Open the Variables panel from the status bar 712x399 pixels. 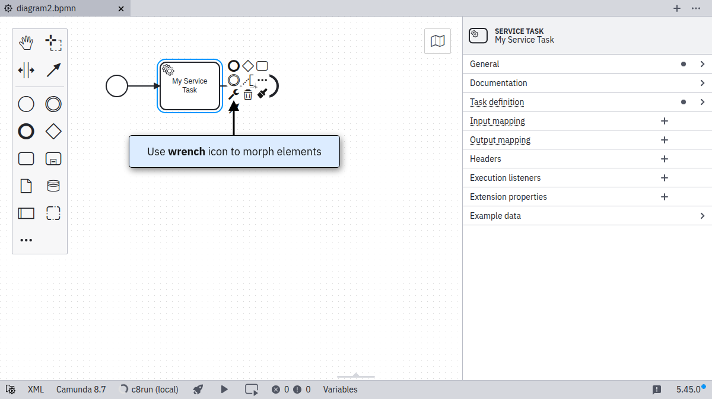(341, 390)
